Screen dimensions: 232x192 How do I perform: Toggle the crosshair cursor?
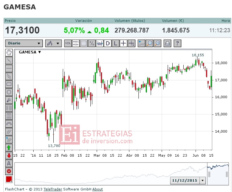click(x=124, y=43)
